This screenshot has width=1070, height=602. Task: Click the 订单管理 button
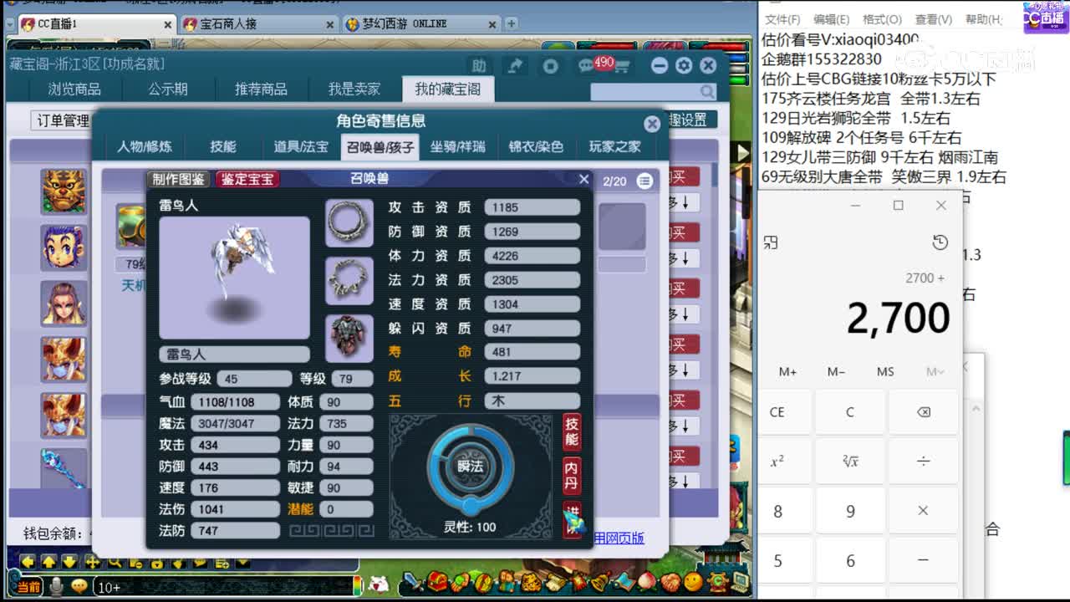[x=64, y=120]
